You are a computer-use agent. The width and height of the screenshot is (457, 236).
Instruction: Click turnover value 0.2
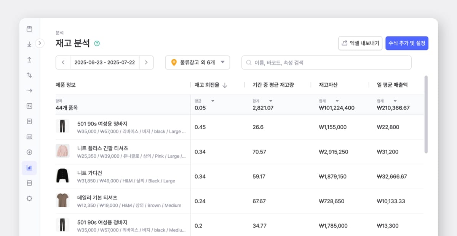click(198, 226)
